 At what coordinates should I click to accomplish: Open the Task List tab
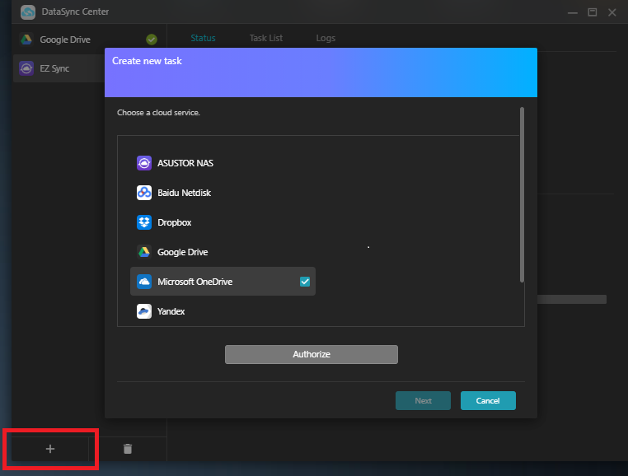click(266, 38)
